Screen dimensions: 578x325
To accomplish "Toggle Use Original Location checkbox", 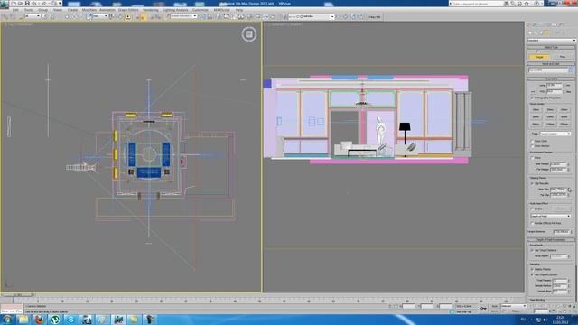I will click(x=532, y=274).
